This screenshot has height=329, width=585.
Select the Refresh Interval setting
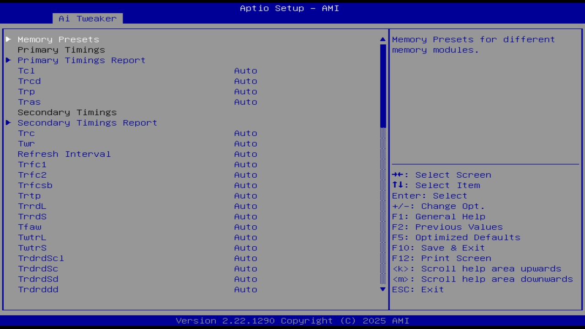64,154
